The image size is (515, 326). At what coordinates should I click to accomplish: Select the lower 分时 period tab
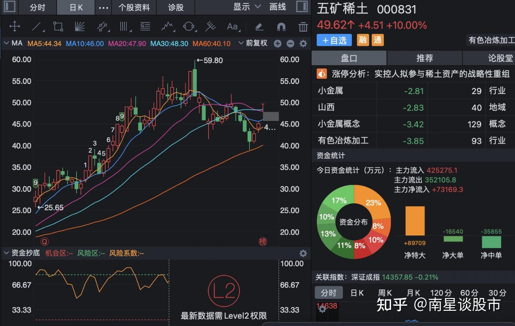328,293
